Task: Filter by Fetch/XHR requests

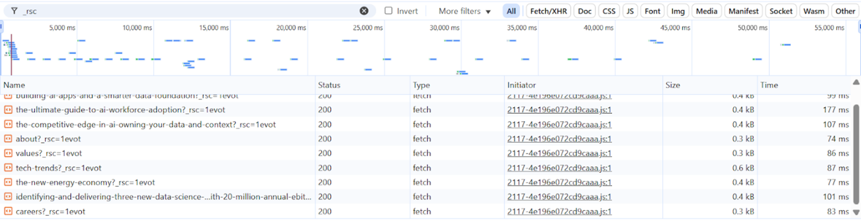Action: (x=548, y=11)
